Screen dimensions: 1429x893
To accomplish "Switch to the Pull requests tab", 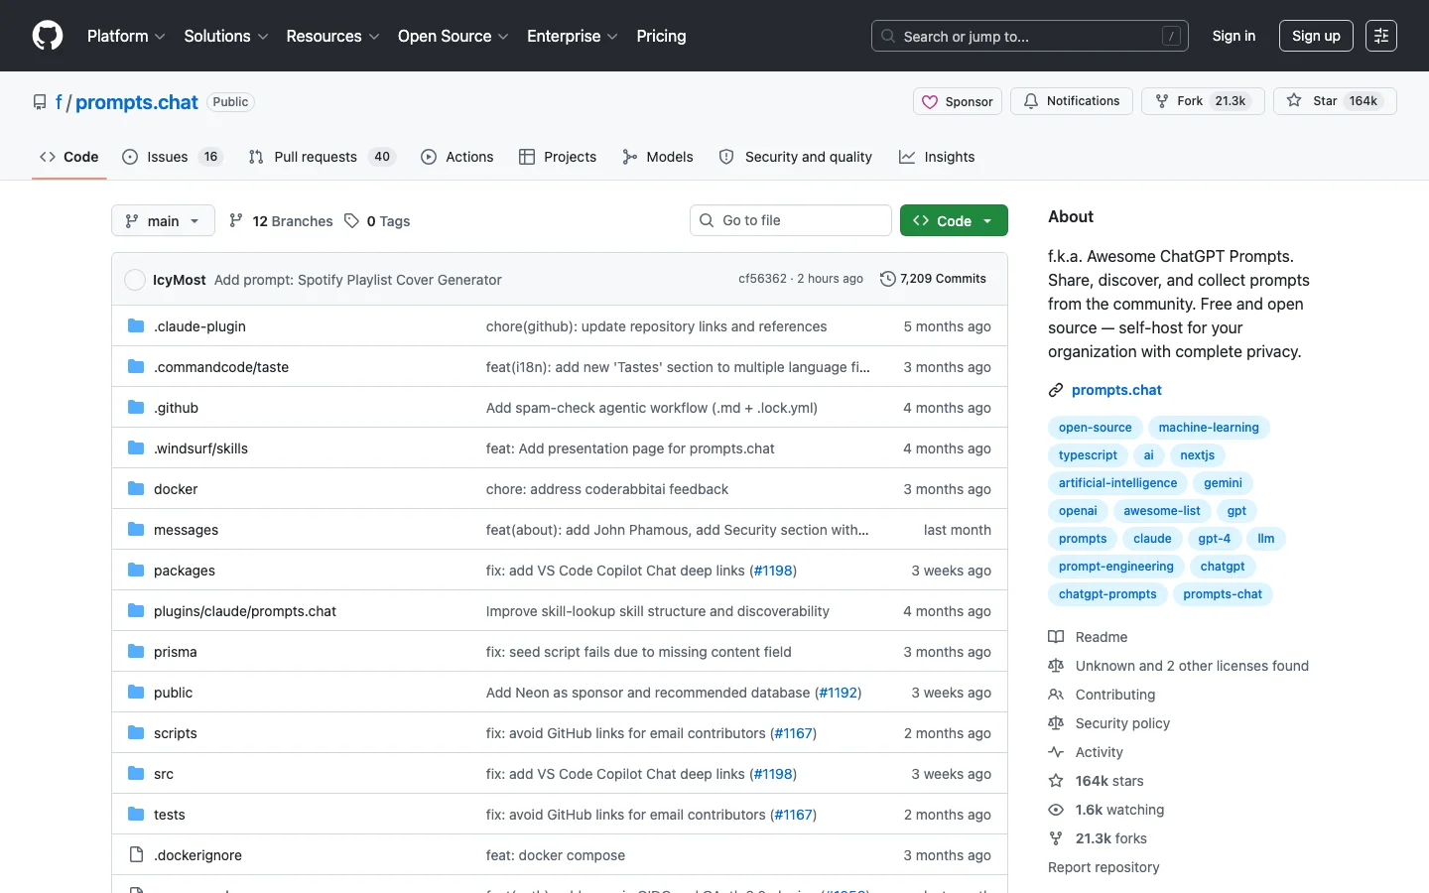I will [322, 157].
